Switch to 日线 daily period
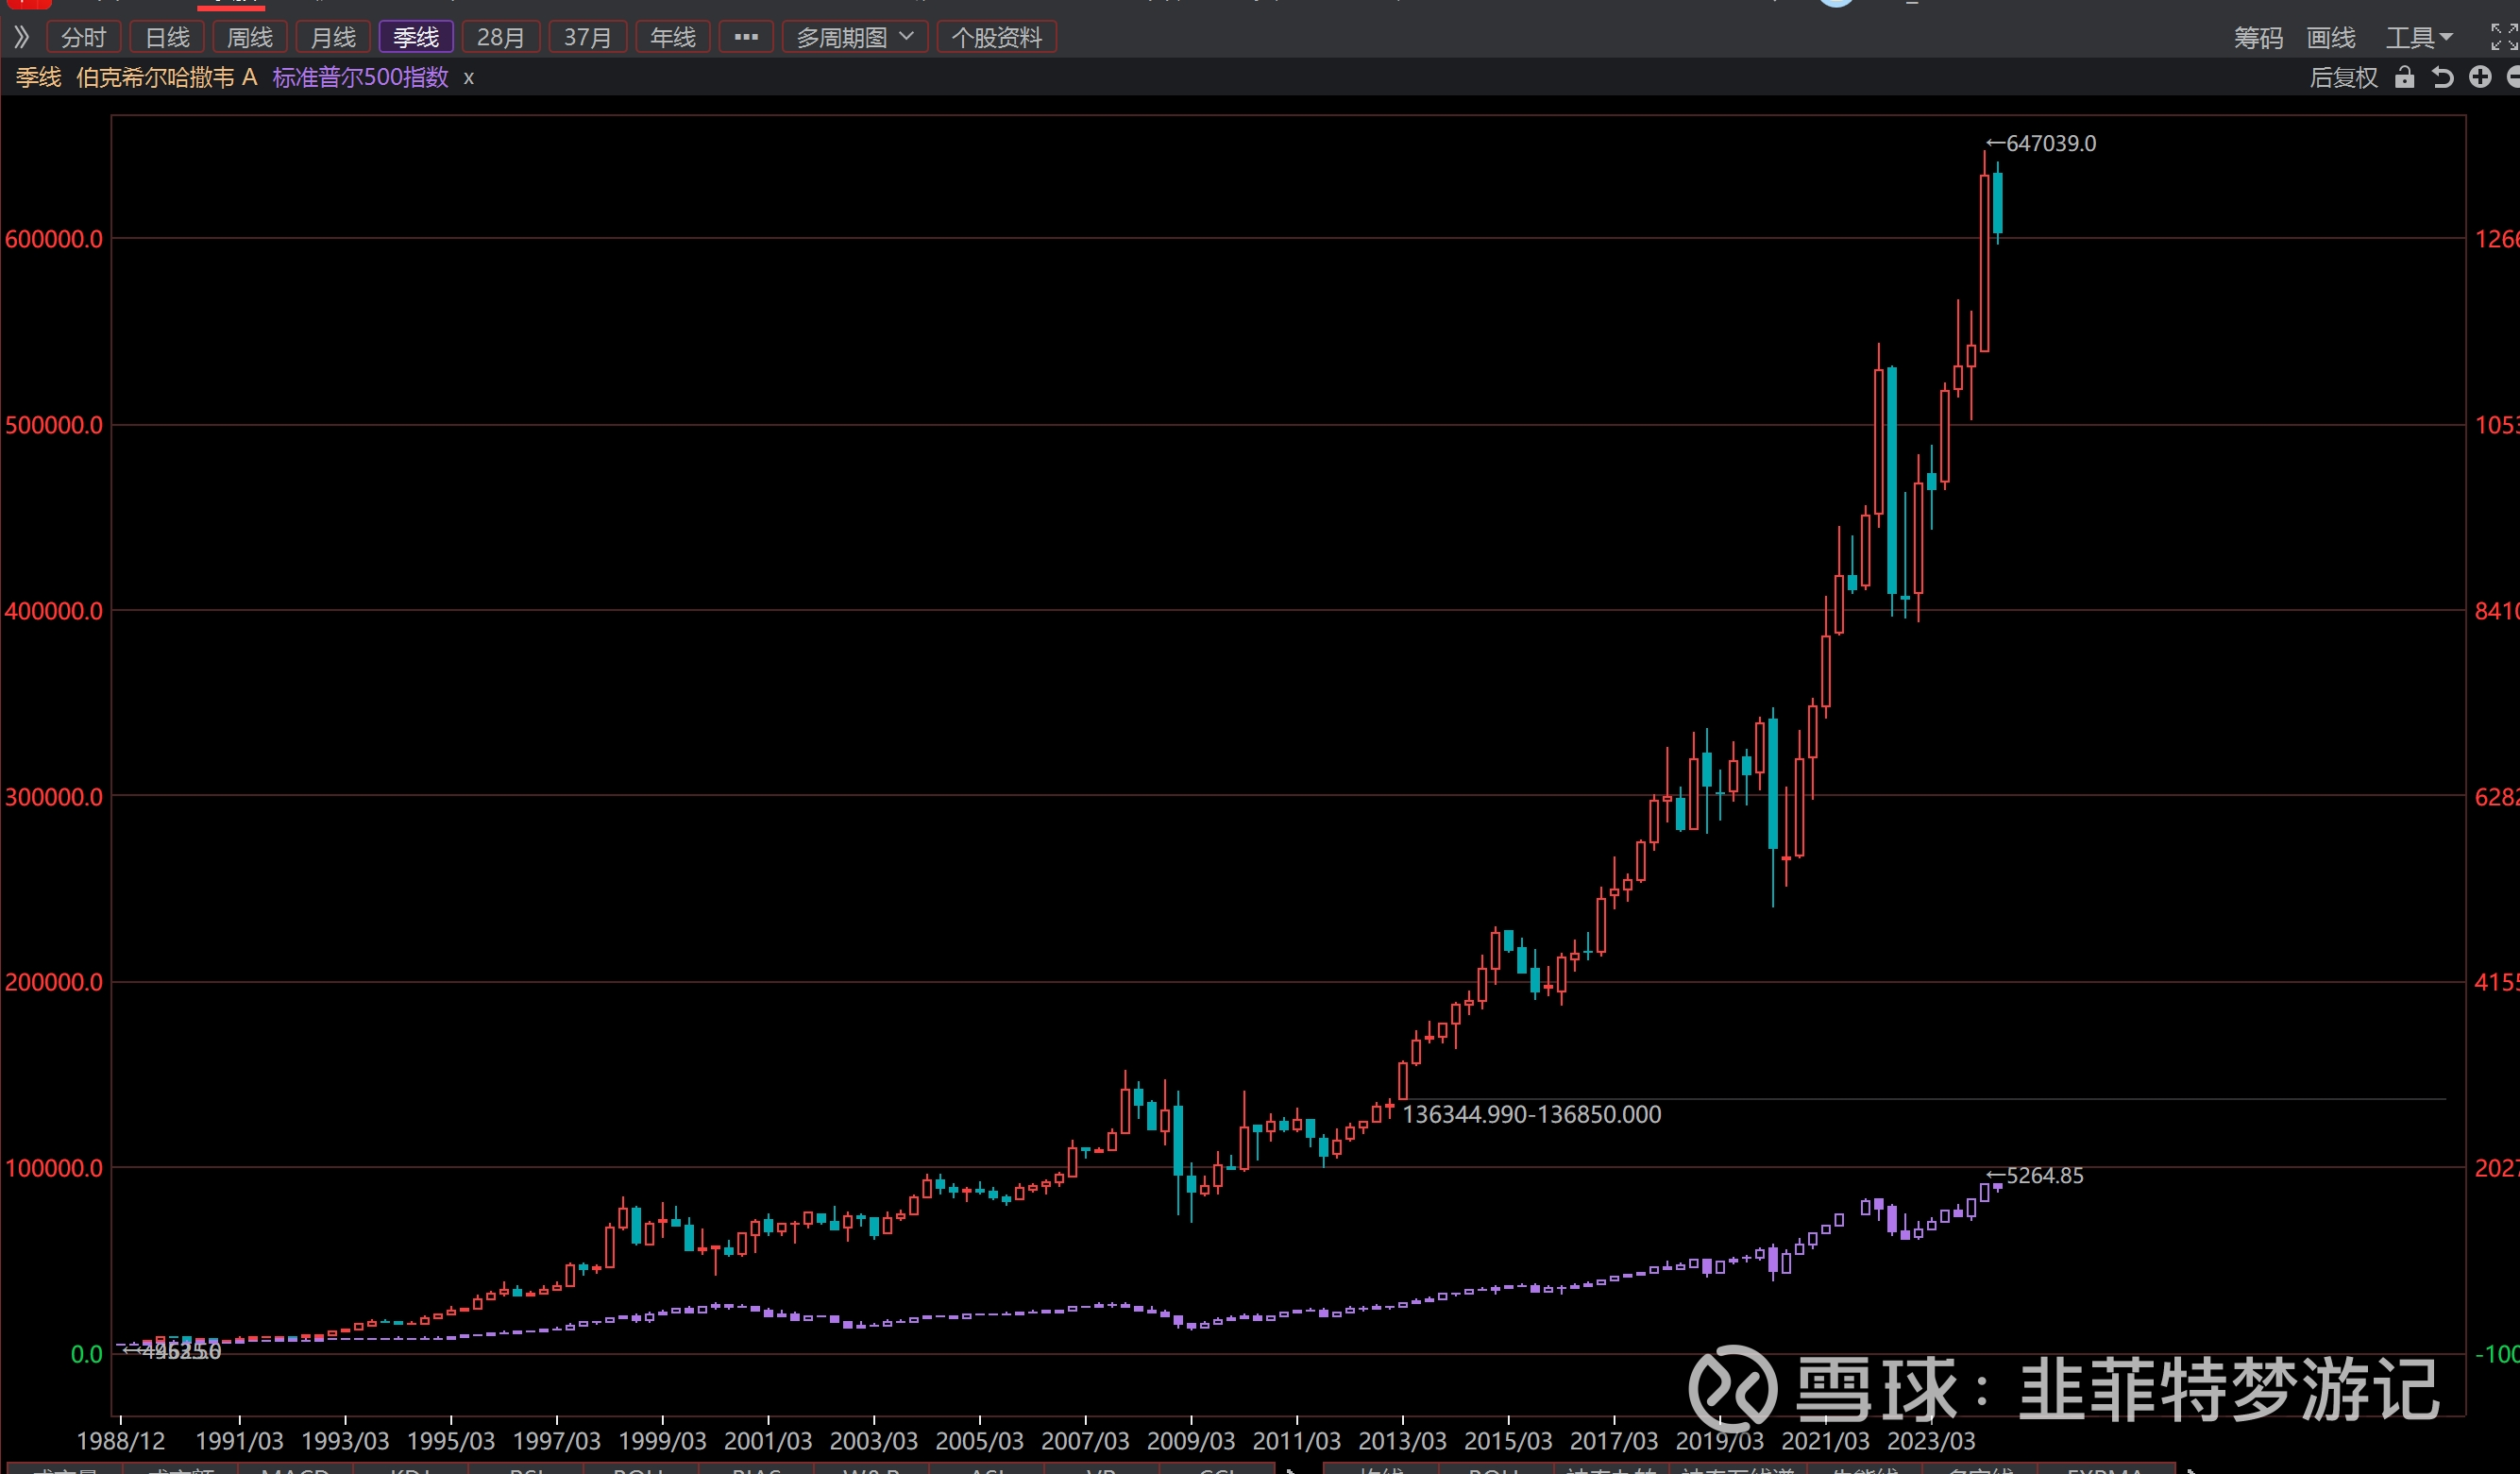Screen dimensions: 2520x1474 tap(167, 37)
